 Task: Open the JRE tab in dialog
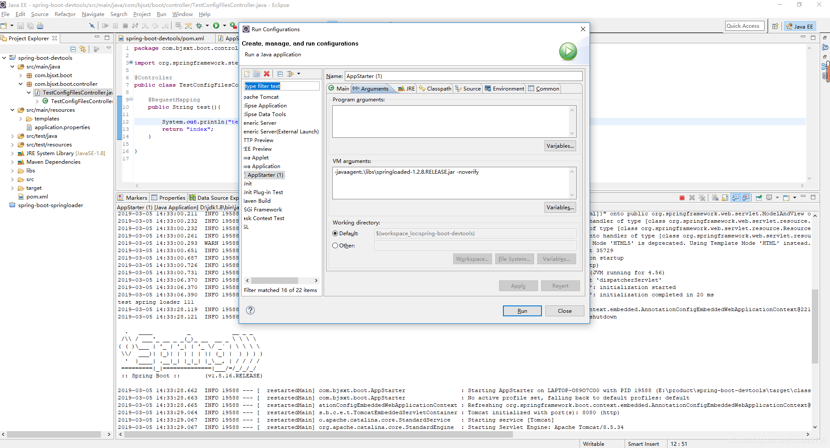pyautogui.click(x=406, y=88)
